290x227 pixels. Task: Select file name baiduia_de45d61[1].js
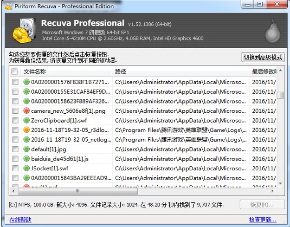coord(60,159)
